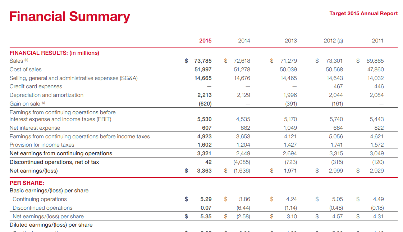Image resolution: width=403 pixels, height=232 pixels.
Task: Click the 2012 credit card expenses 467
Action: click(338, 86)
